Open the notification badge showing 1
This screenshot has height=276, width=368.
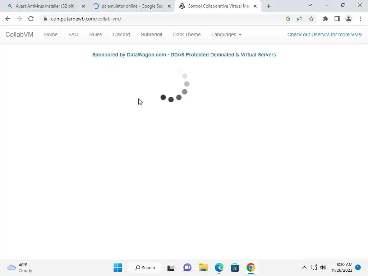(x=358, y=267)
